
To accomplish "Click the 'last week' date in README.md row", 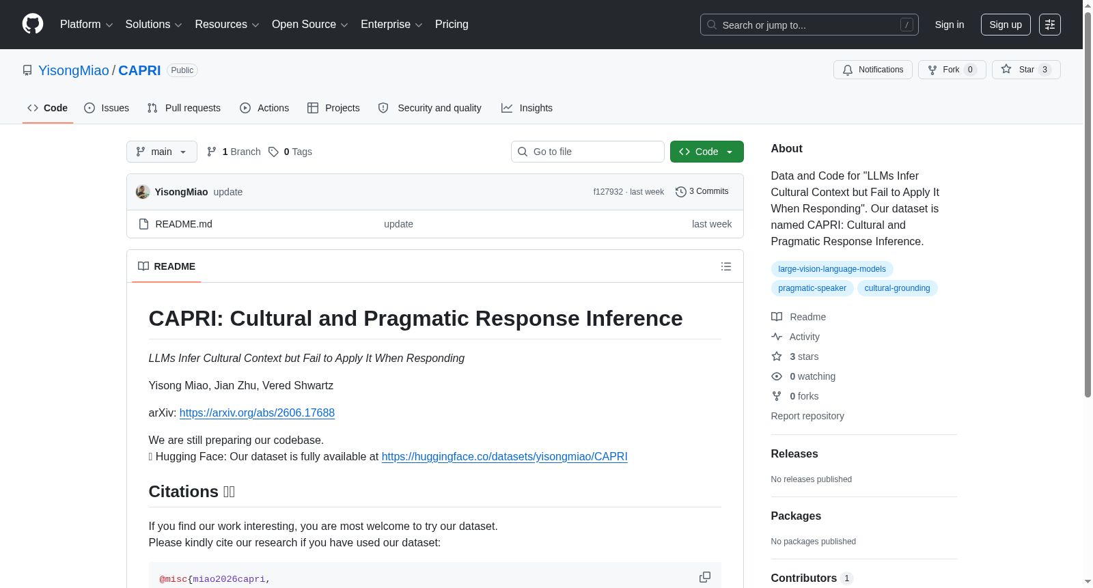I will point(712,224).
